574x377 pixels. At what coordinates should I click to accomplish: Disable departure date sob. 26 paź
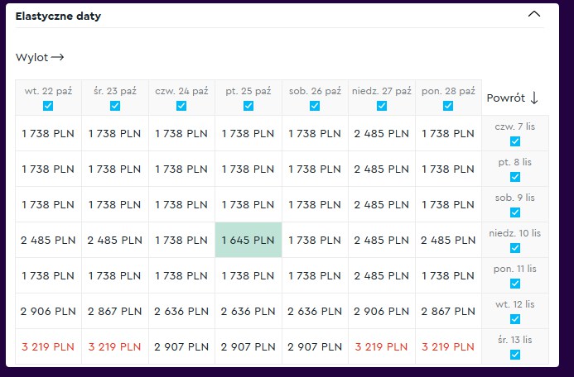315,106
